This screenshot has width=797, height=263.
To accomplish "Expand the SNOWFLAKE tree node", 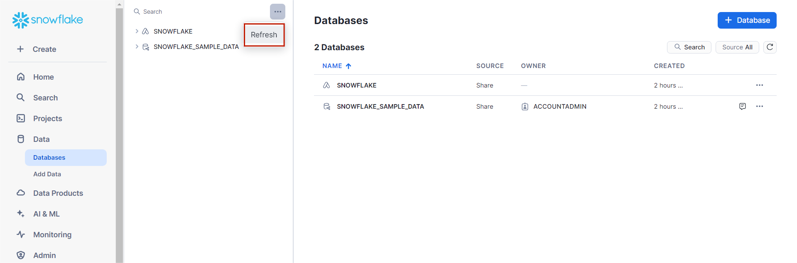I will point(137,31).
